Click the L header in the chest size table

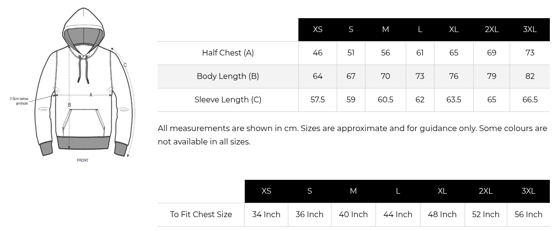pyautogui.click(x=398, y=191)
